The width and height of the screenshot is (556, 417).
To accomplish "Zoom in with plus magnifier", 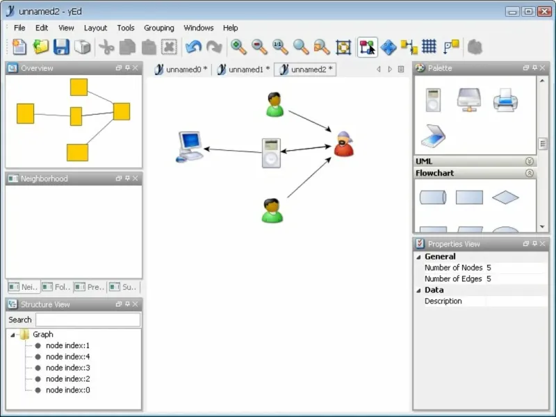I will pyautogui.click(x=238, y=47).
